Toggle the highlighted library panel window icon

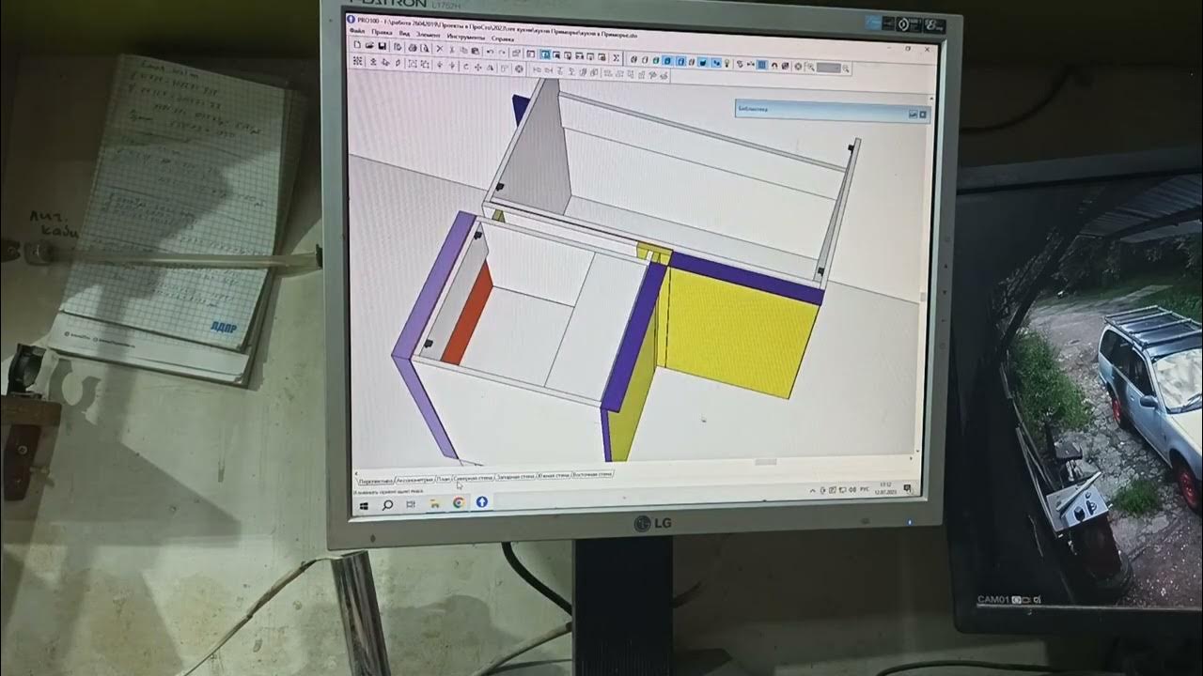pyautogui.click(x=544, y=54)
